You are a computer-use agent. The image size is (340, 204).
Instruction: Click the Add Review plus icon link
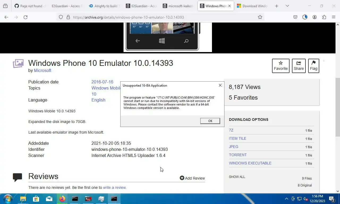click(x=192, y=178)
